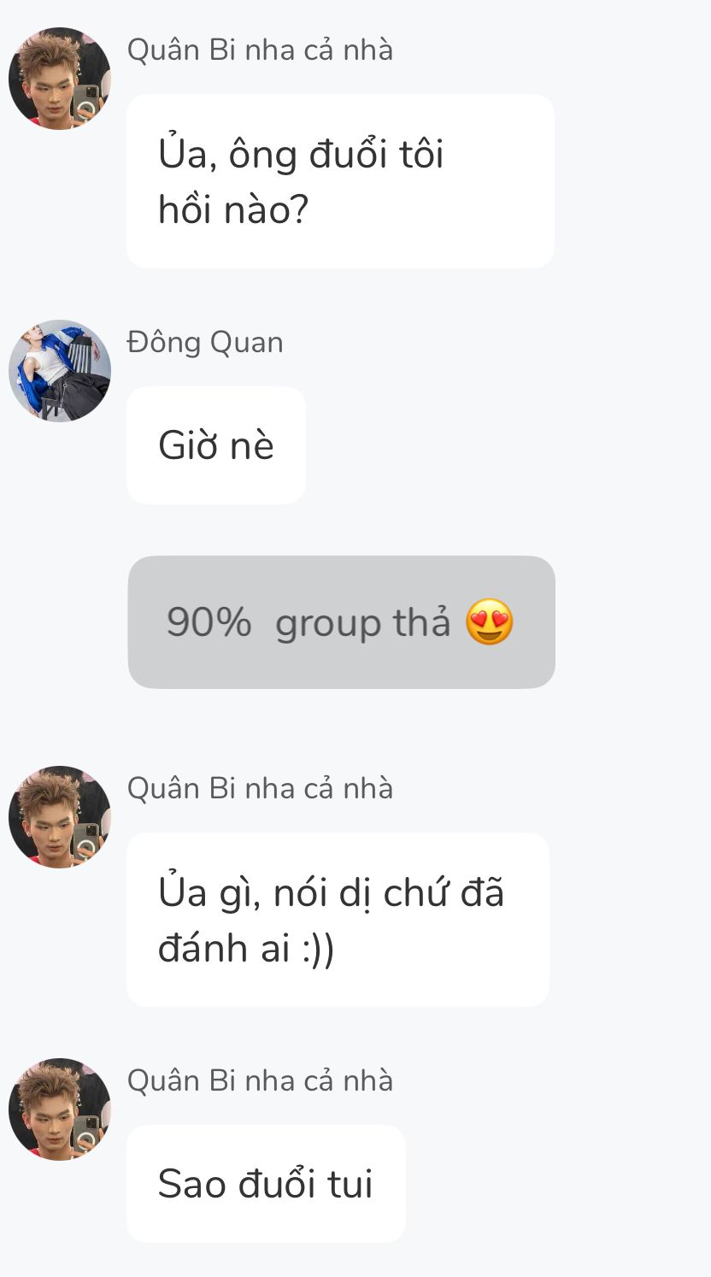The image size is (711, 1277).
Task: Tap 'group thả' text in the reaction banner
Action: pos(362,624)
